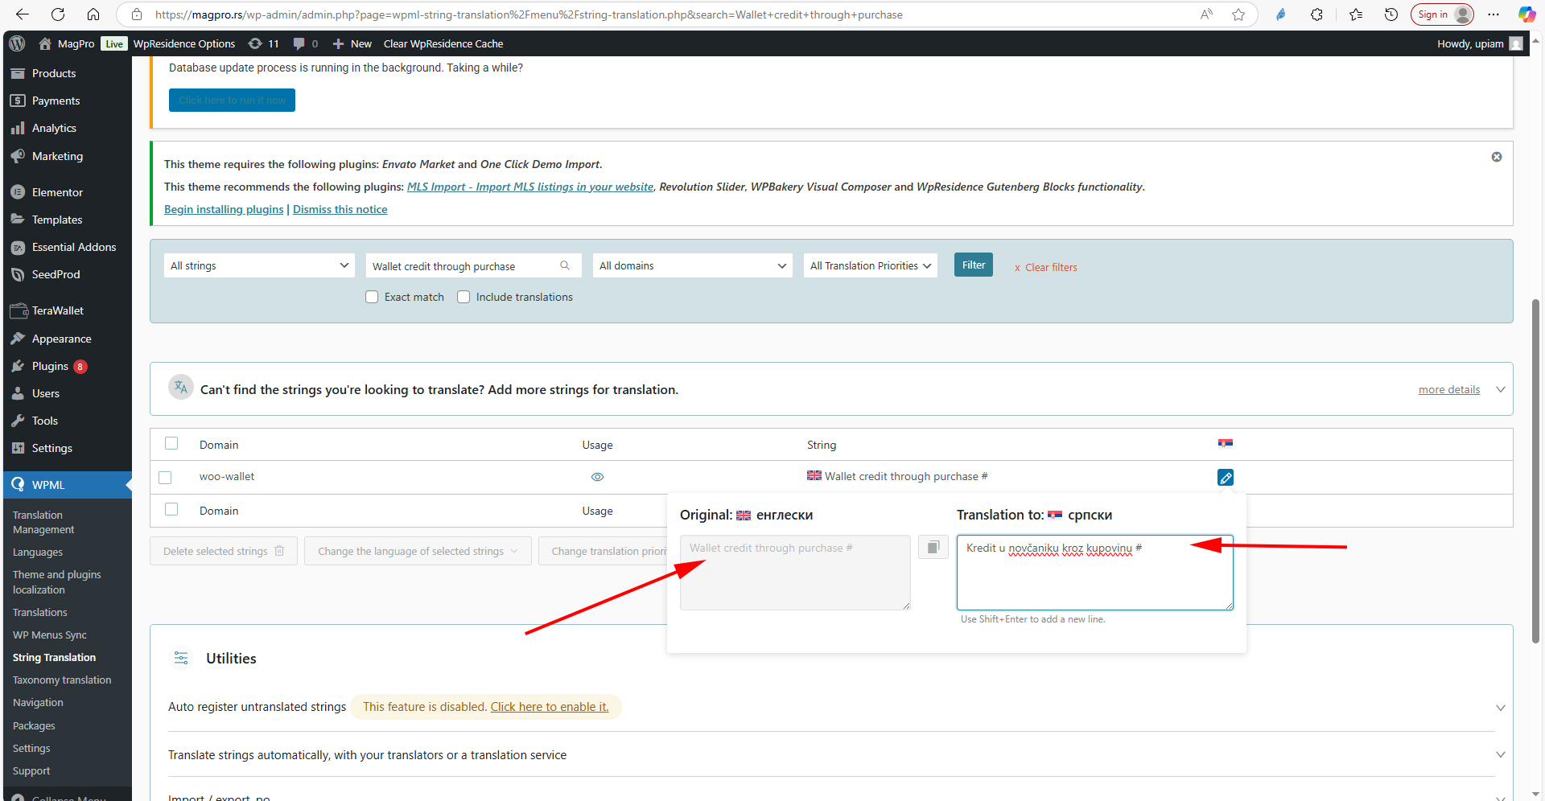Image resolution: width=1545 pixels, height=801 pixels.
Task: Open Translation Management submenu
Action: [x=43, y=523]
